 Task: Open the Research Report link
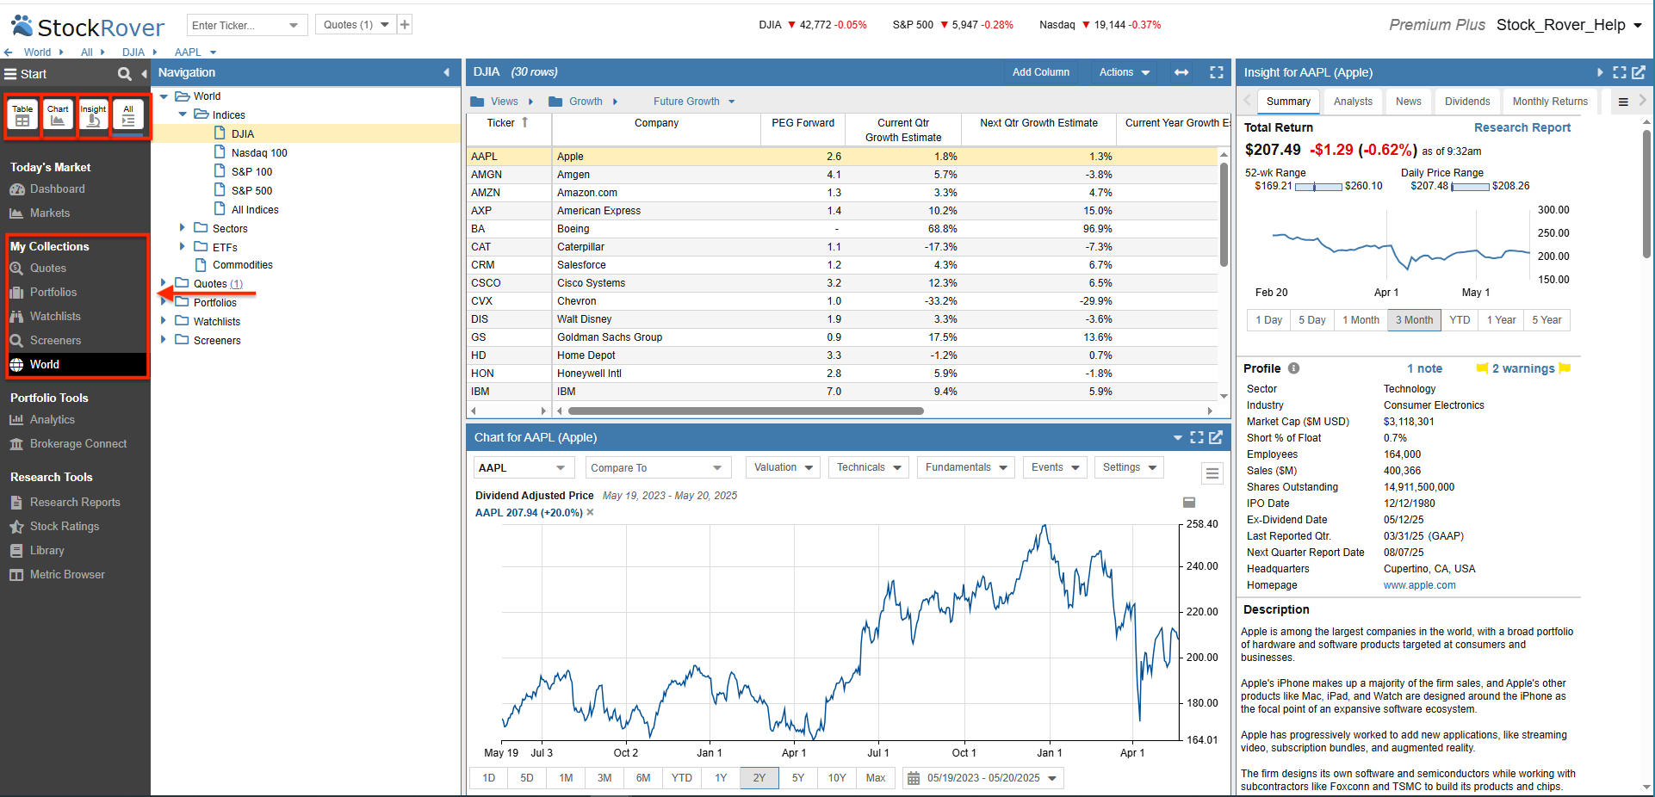1522,127
